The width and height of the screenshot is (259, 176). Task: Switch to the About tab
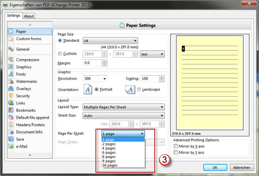[x=29, y=16]
